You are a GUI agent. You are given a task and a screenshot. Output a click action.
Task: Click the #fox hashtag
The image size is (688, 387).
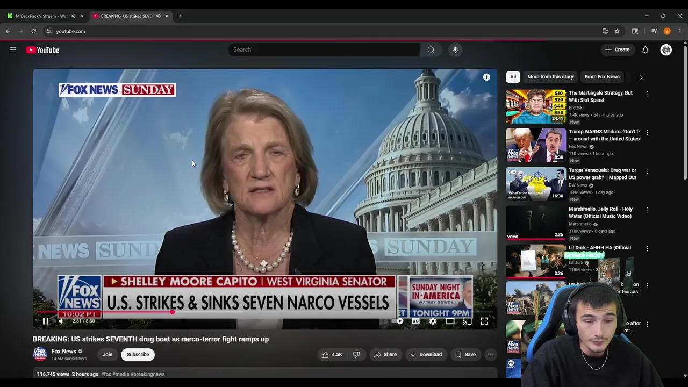click(x=106, y=374)
